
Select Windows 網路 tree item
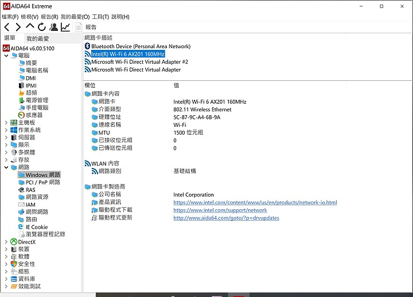click(x=39, y=174)
